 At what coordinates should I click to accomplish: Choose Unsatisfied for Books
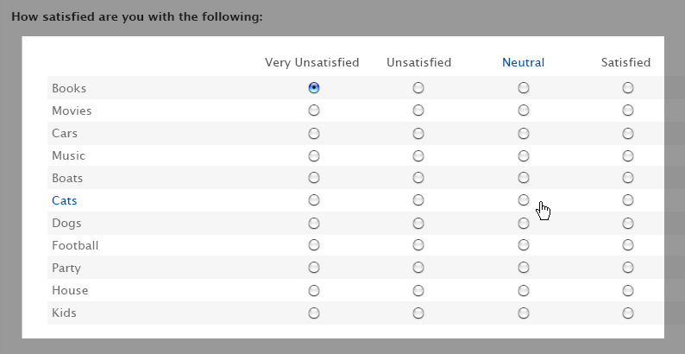point(418,88)
